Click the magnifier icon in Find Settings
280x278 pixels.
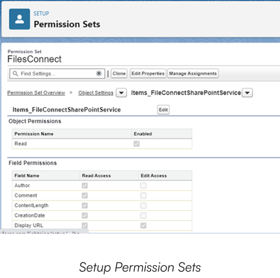coord(15,74)
